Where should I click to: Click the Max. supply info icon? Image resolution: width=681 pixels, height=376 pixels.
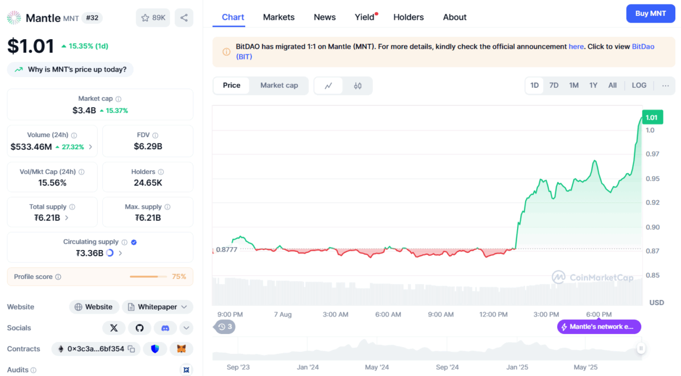[x=167, y=207]
